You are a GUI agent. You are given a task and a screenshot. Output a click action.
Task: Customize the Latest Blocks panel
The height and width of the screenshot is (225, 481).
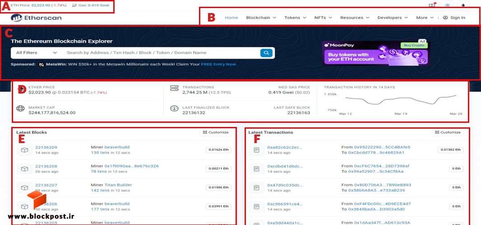pyautogui.click(x=216, y=132)
